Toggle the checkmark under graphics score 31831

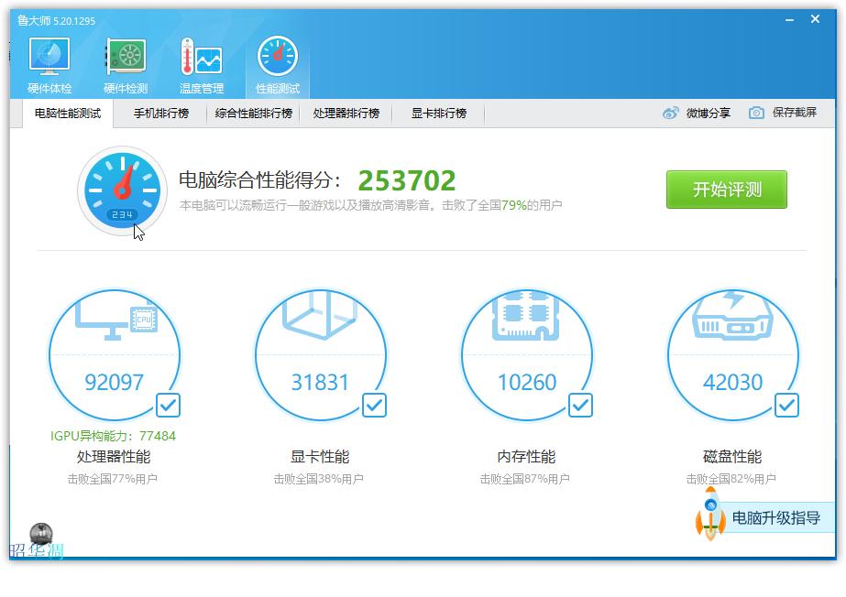[373, 405]
